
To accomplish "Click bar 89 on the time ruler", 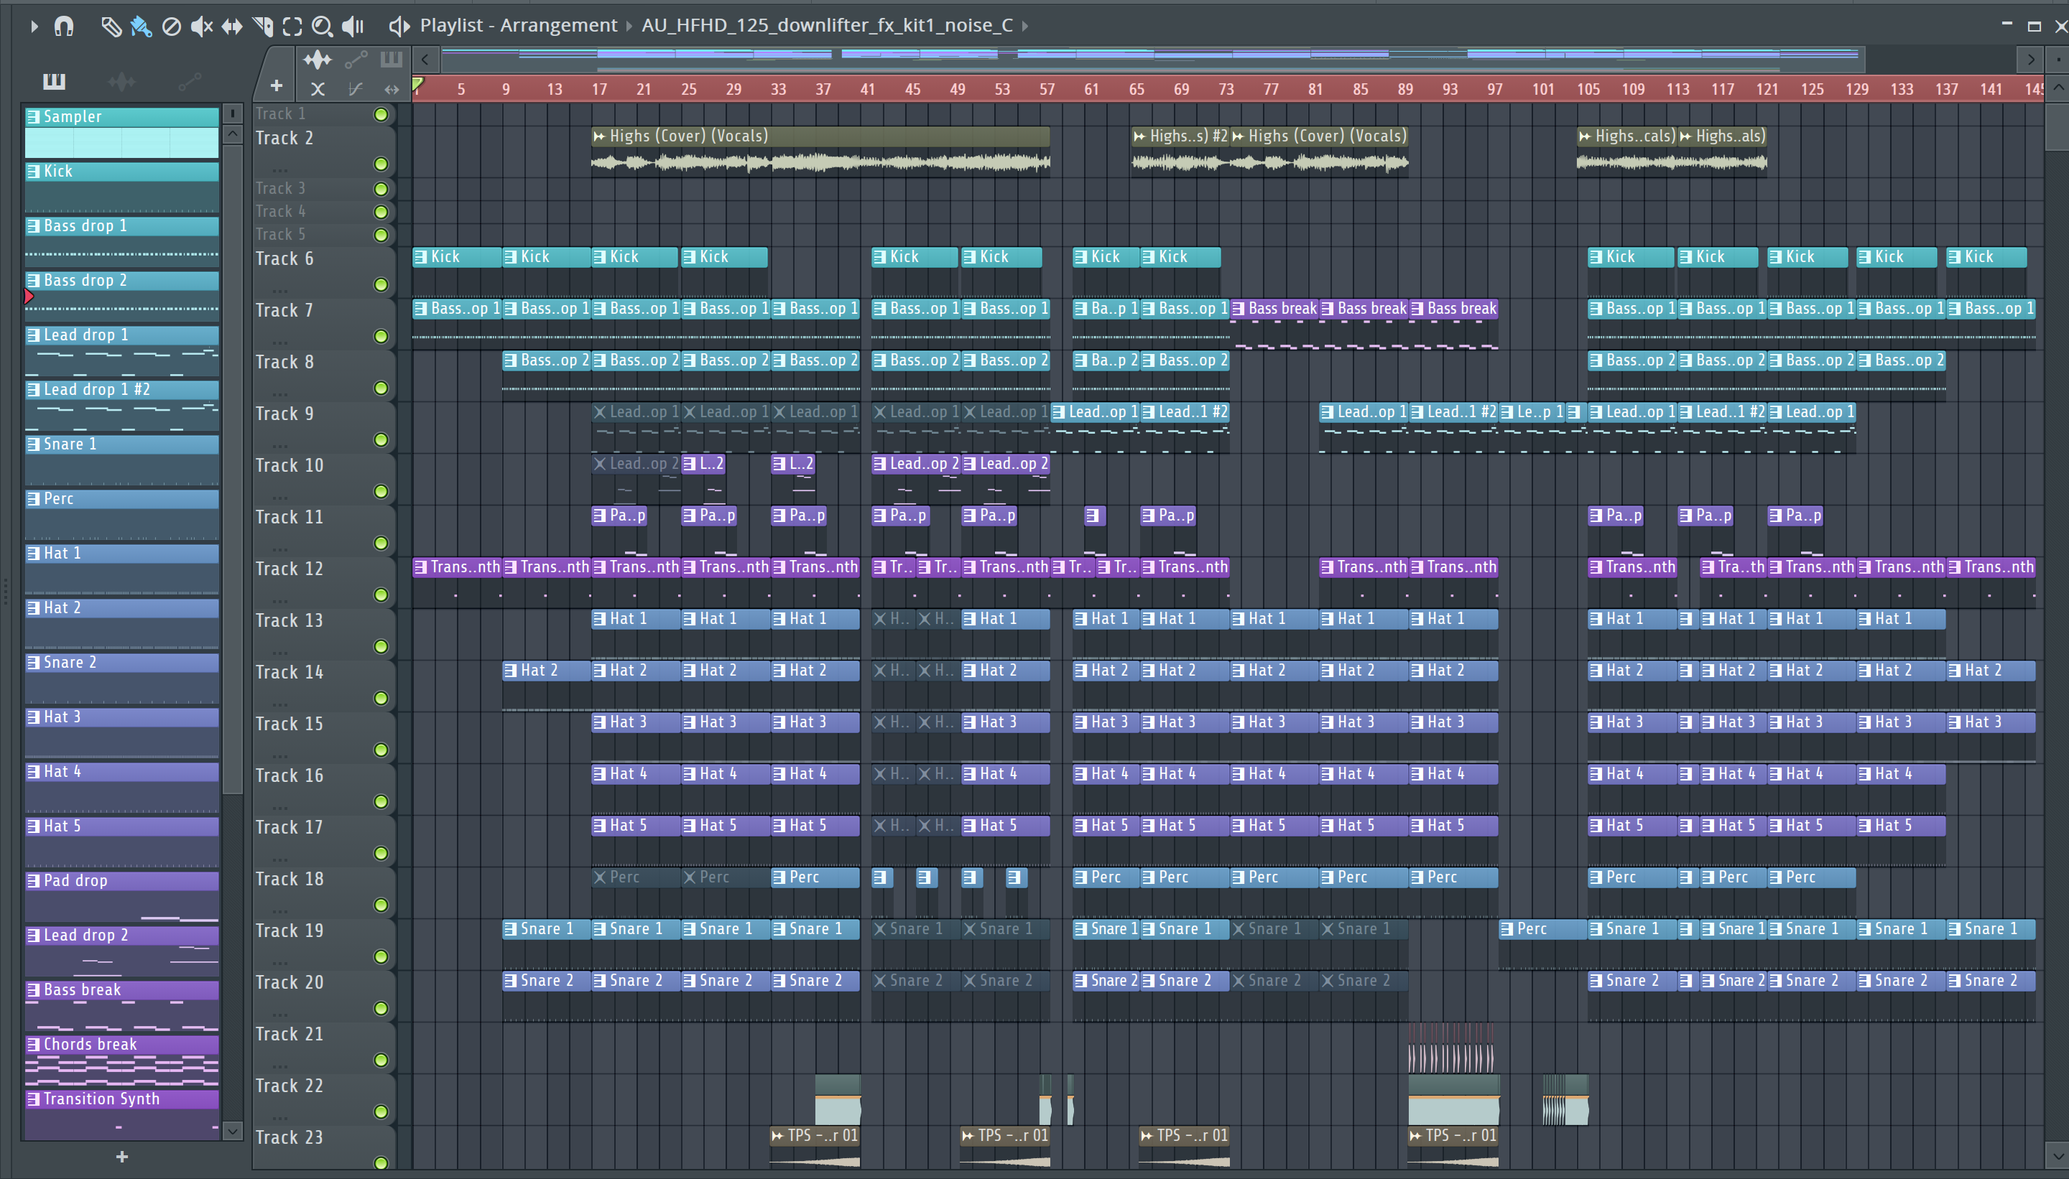I will pos(1405,89).
